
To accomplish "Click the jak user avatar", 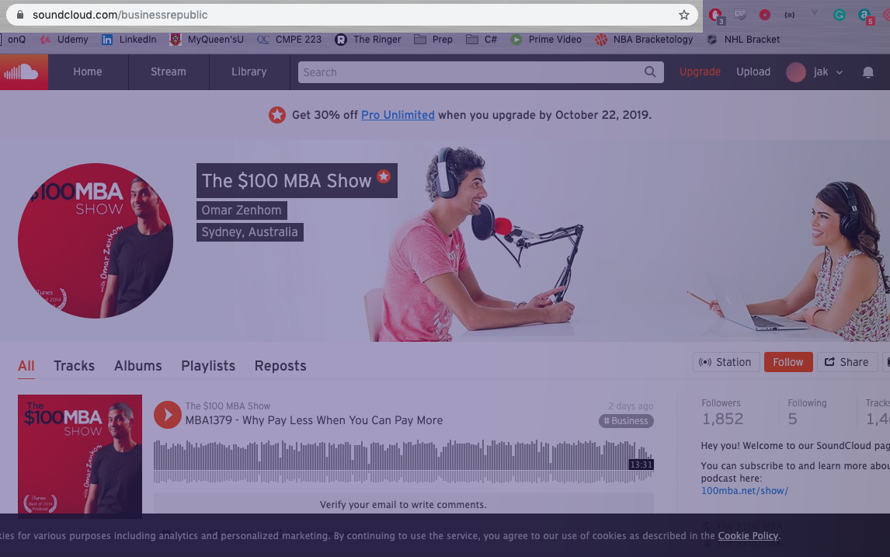I will tap(796, 72).
